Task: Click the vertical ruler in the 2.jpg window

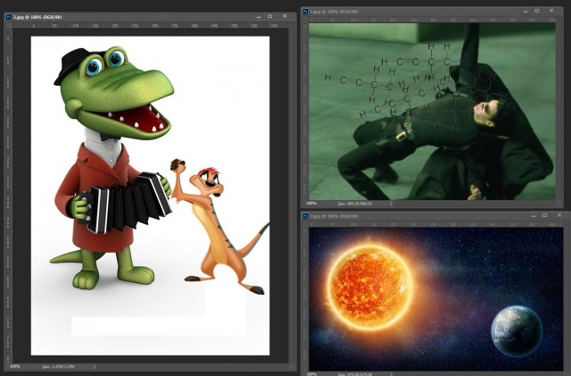Action: (9, 195)
